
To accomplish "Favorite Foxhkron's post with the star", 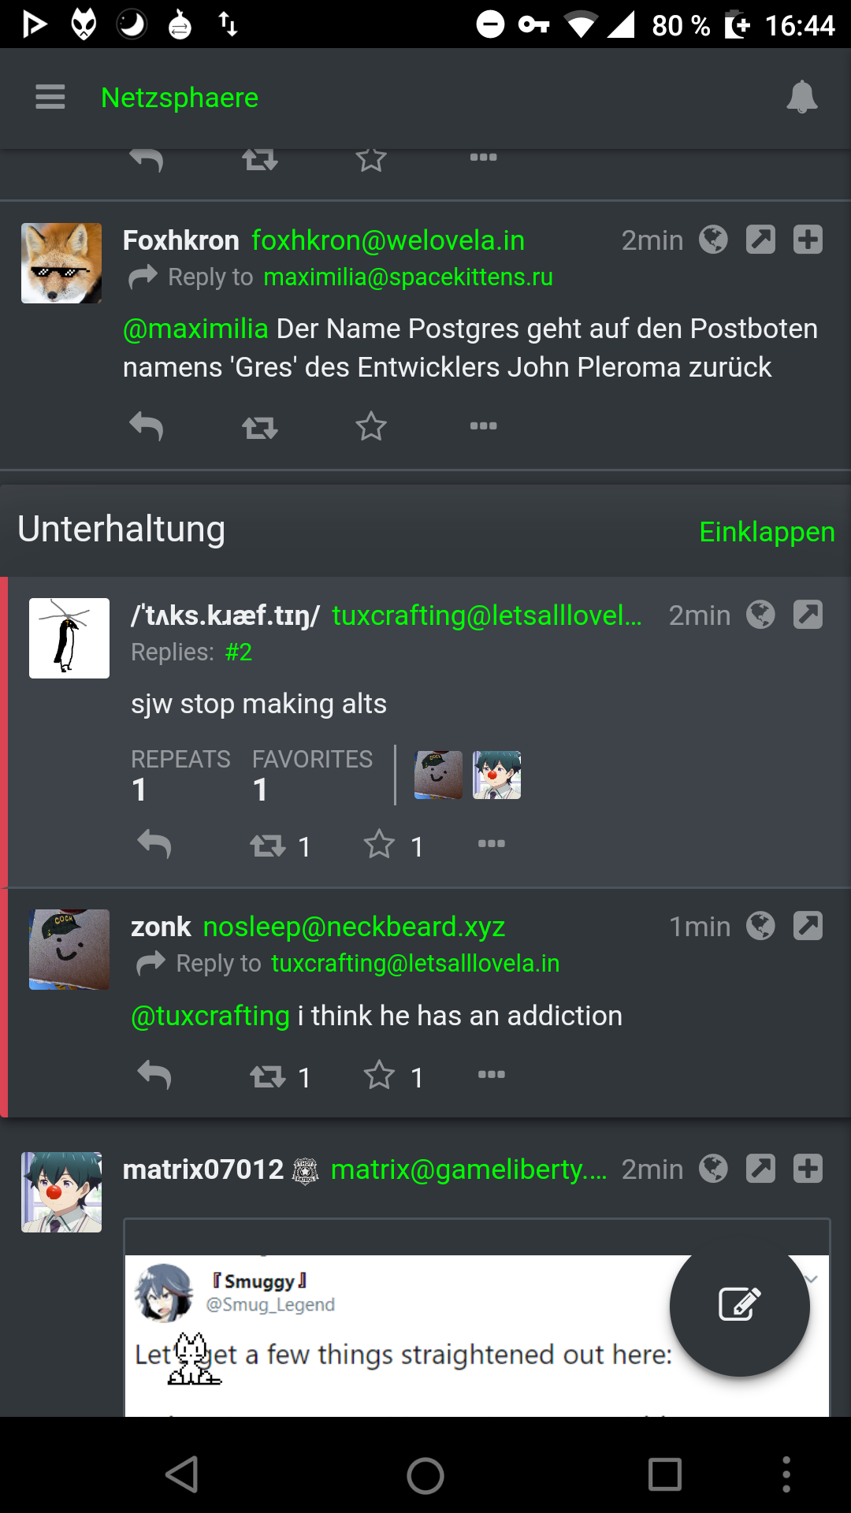I will click(371, 426).
